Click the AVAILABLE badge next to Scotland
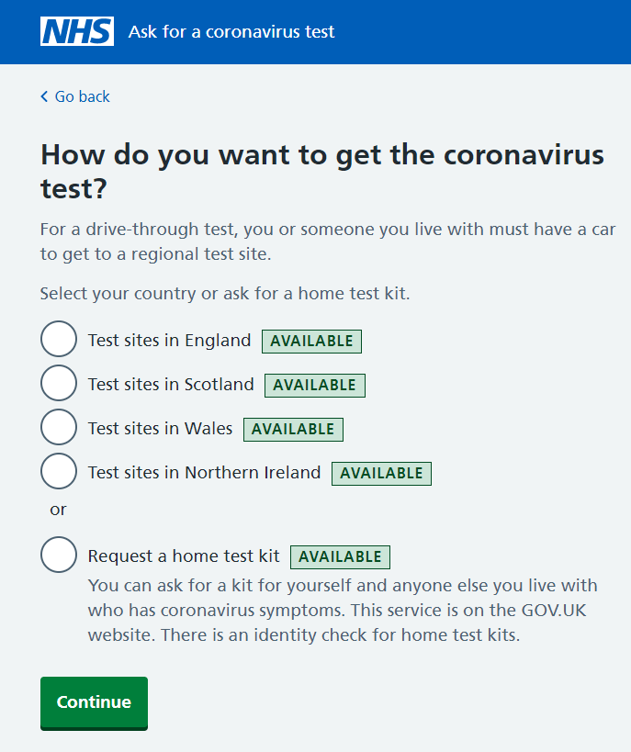 click(x=314, y=385)
